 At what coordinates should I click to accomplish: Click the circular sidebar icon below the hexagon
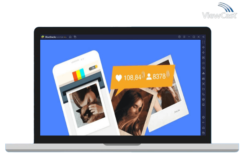click(203, 105)
